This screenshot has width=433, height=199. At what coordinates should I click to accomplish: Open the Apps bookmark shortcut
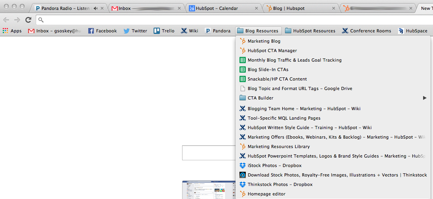coord(12,31)
